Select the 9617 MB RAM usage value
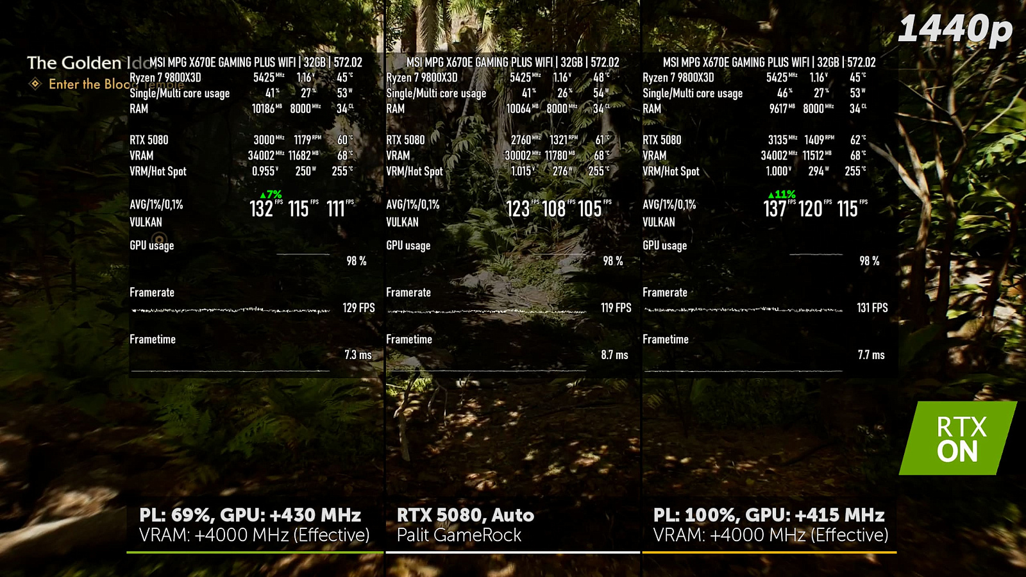Viewport: 1026px width, 577px height. tap(782, 108)
